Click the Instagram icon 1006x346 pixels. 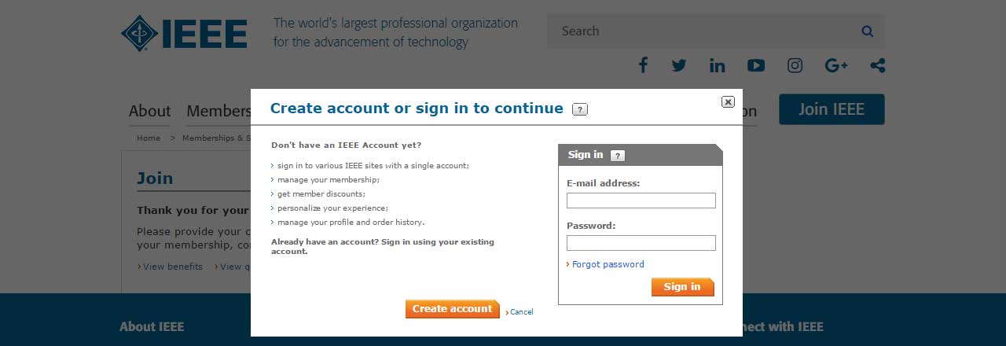click(x=795, y=65)
